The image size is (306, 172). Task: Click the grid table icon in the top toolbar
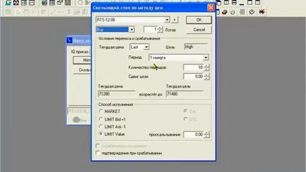pos(52,3)
